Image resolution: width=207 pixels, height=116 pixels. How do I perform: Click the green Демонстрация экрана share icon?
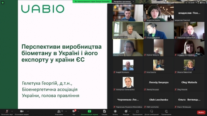(x=90, y=111)
